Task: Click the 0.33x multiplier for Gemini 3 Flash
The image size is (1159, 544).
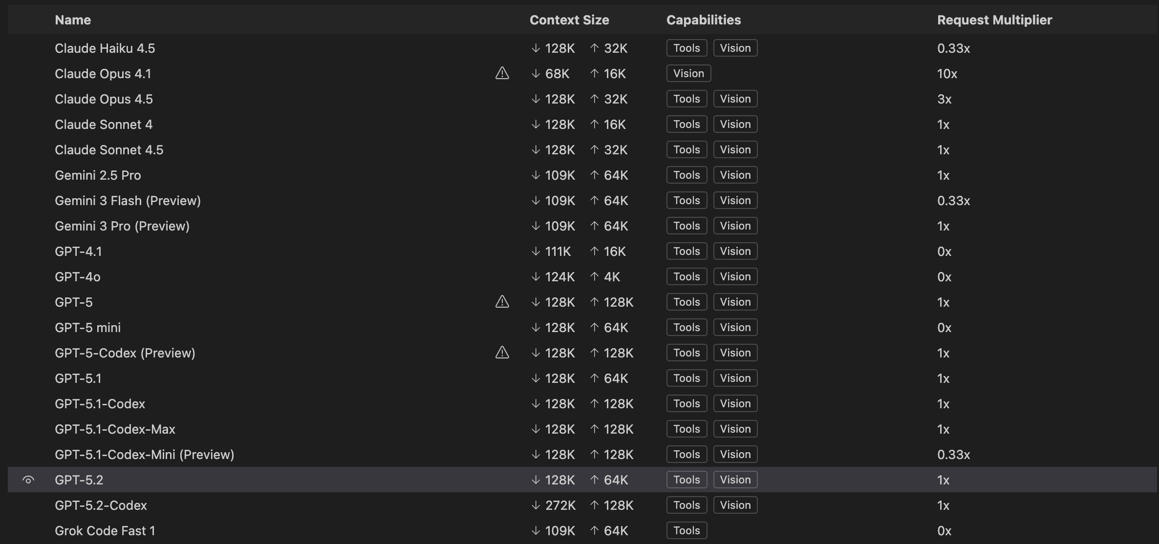Action: point(954,201)
